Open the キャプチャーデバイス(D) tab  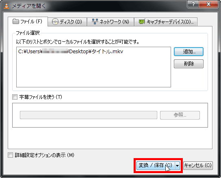[x=166, y=22]
